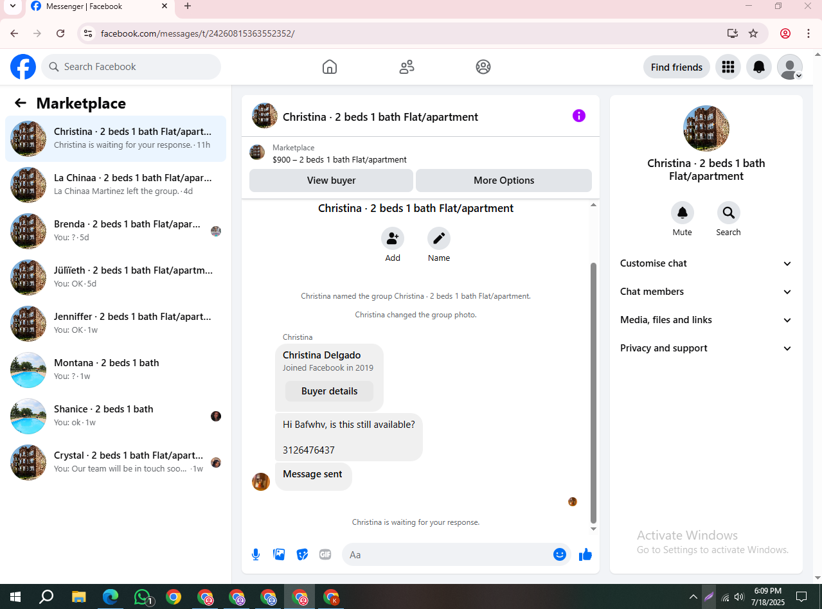The height and width of the screenshot is (609, 822).
Task: Expand Media, files and links section
Action: coord(706,320)
